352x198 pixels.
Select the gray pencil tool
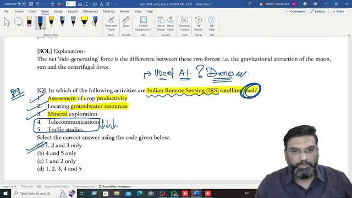(73, 21)
